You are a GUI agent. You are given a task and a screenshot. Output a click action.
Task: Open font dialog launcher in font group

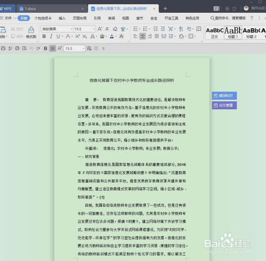tap(128, 41)
